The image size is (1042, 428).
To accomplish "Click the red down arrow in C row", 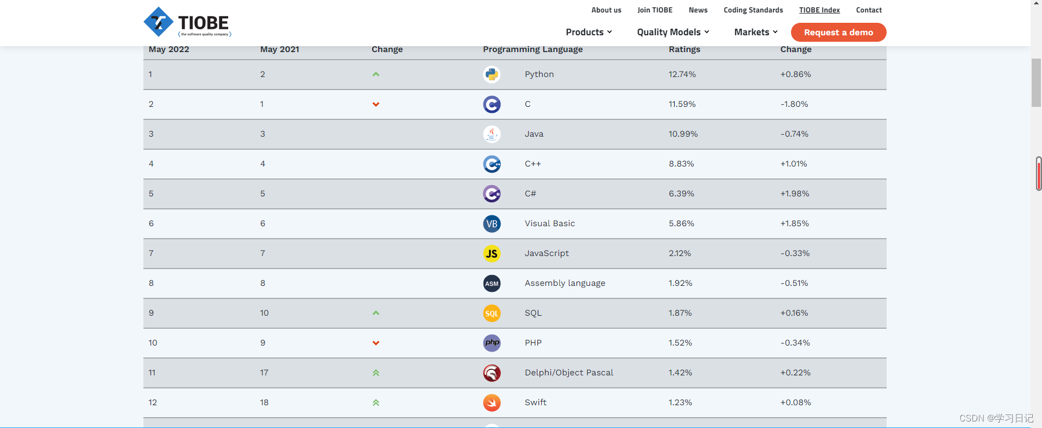I will coord(375,104).
